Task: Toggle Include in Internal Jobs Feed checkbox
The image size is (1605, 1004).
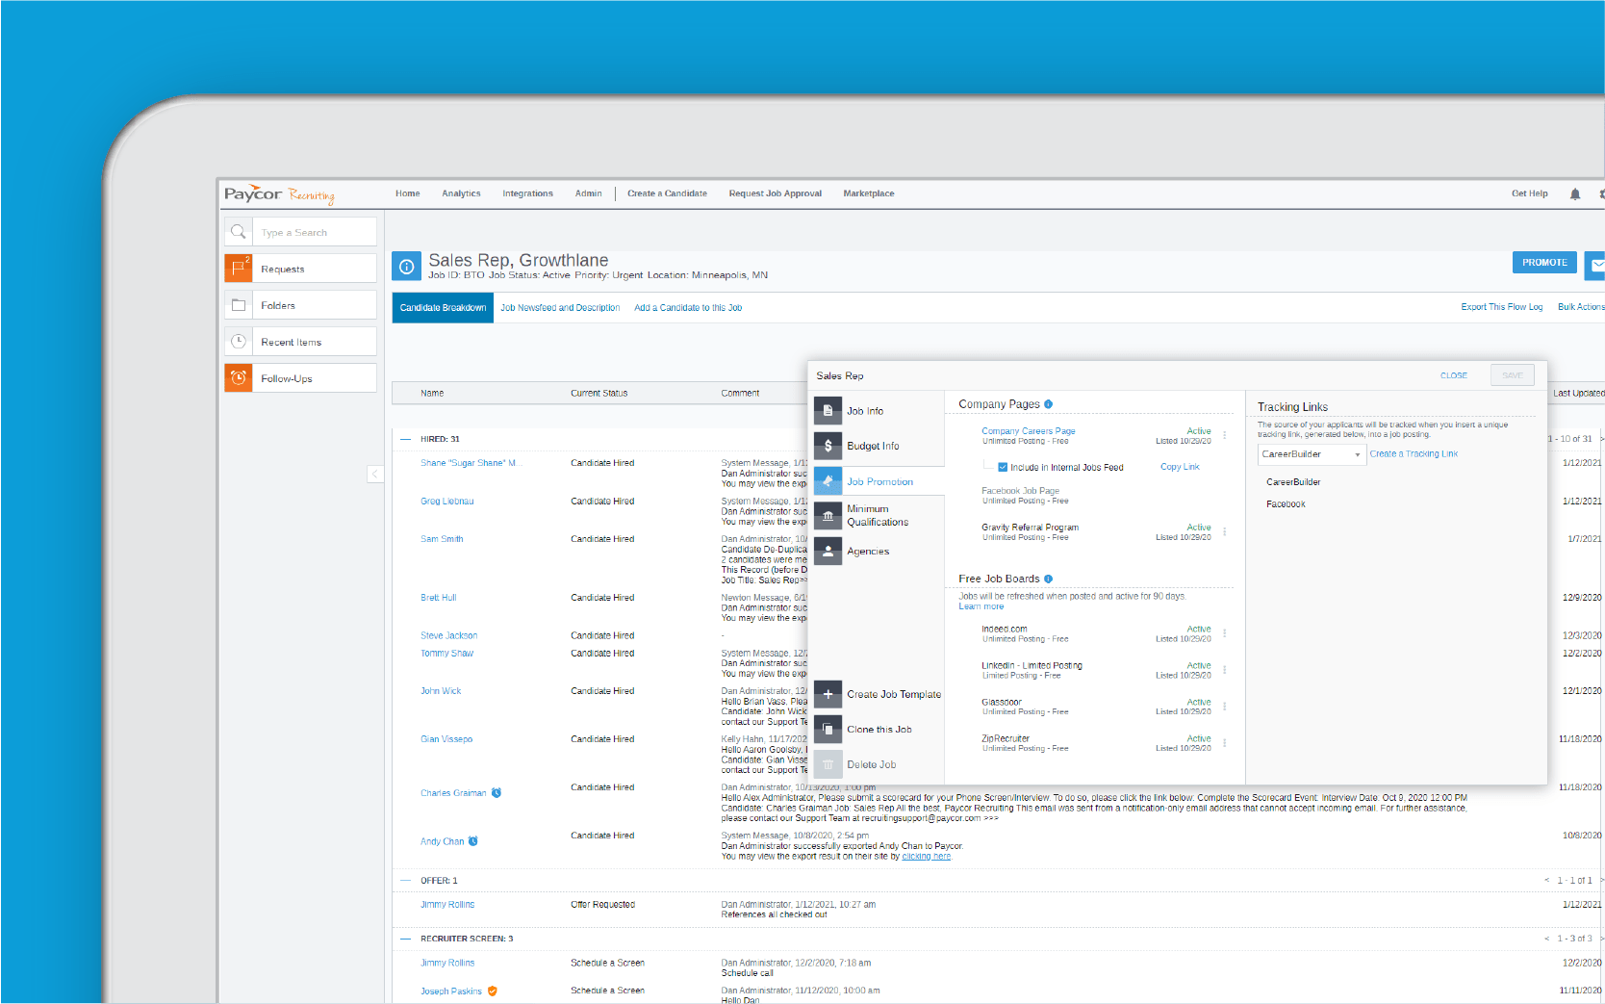Action: [x=1003, y=467]
